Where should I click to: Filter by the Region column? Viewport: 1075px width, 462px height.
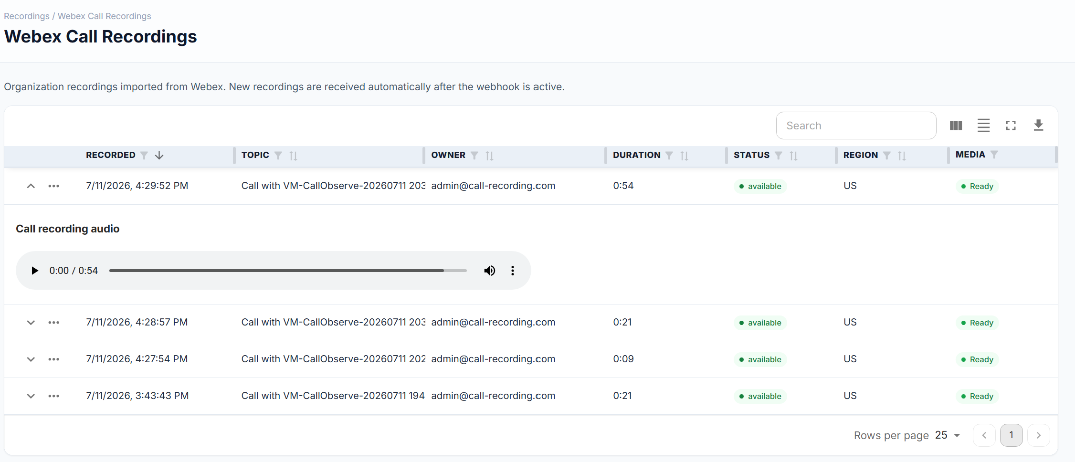887,156
